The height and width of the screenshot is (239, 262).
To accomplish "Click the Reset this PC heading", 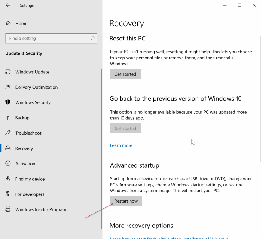I will pos(128,38).
